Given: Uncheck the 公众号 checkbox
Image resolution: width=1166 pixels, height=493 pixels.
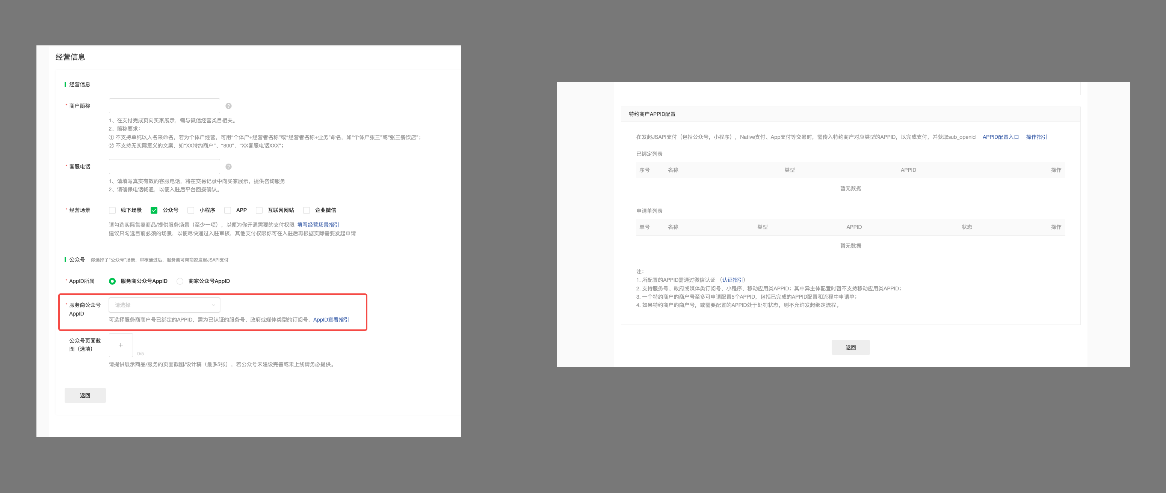Looking at the screenshot, I should (154, 210).
